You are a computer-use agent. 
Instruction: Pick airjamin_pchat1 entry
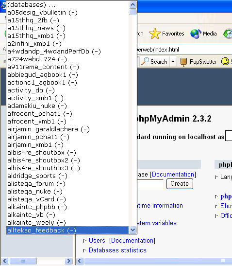[x=67, y=137]
